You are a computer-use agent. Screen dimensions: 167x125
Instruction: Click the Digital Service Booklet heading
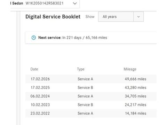click(x=53, y=17)
